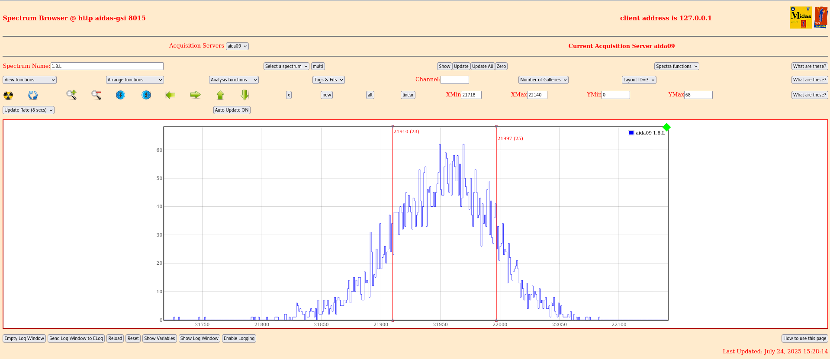Open the Layout ID=3 dropdown

[x=639, y=80]
